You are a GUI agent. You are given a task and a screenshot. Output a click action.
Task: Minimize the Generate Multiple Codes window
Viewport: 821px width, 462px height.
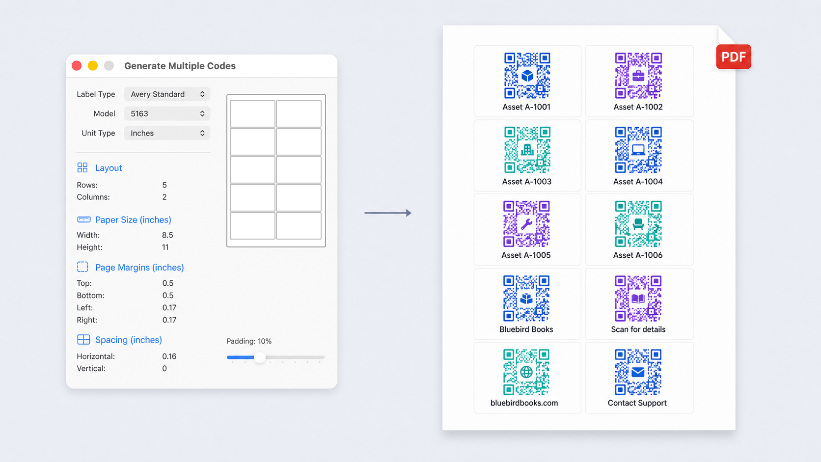pyautogui.click(x=93, y=66)
